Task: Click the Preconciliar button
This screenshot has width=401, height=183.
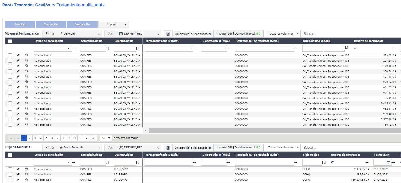Action: (51, 24)
